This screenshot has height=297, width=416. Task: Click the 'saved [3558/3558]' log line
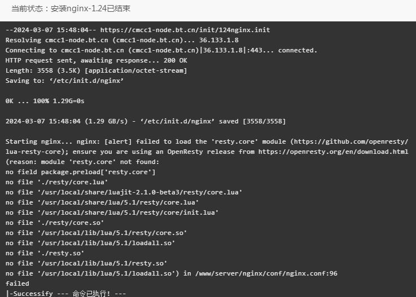[146, 121]
